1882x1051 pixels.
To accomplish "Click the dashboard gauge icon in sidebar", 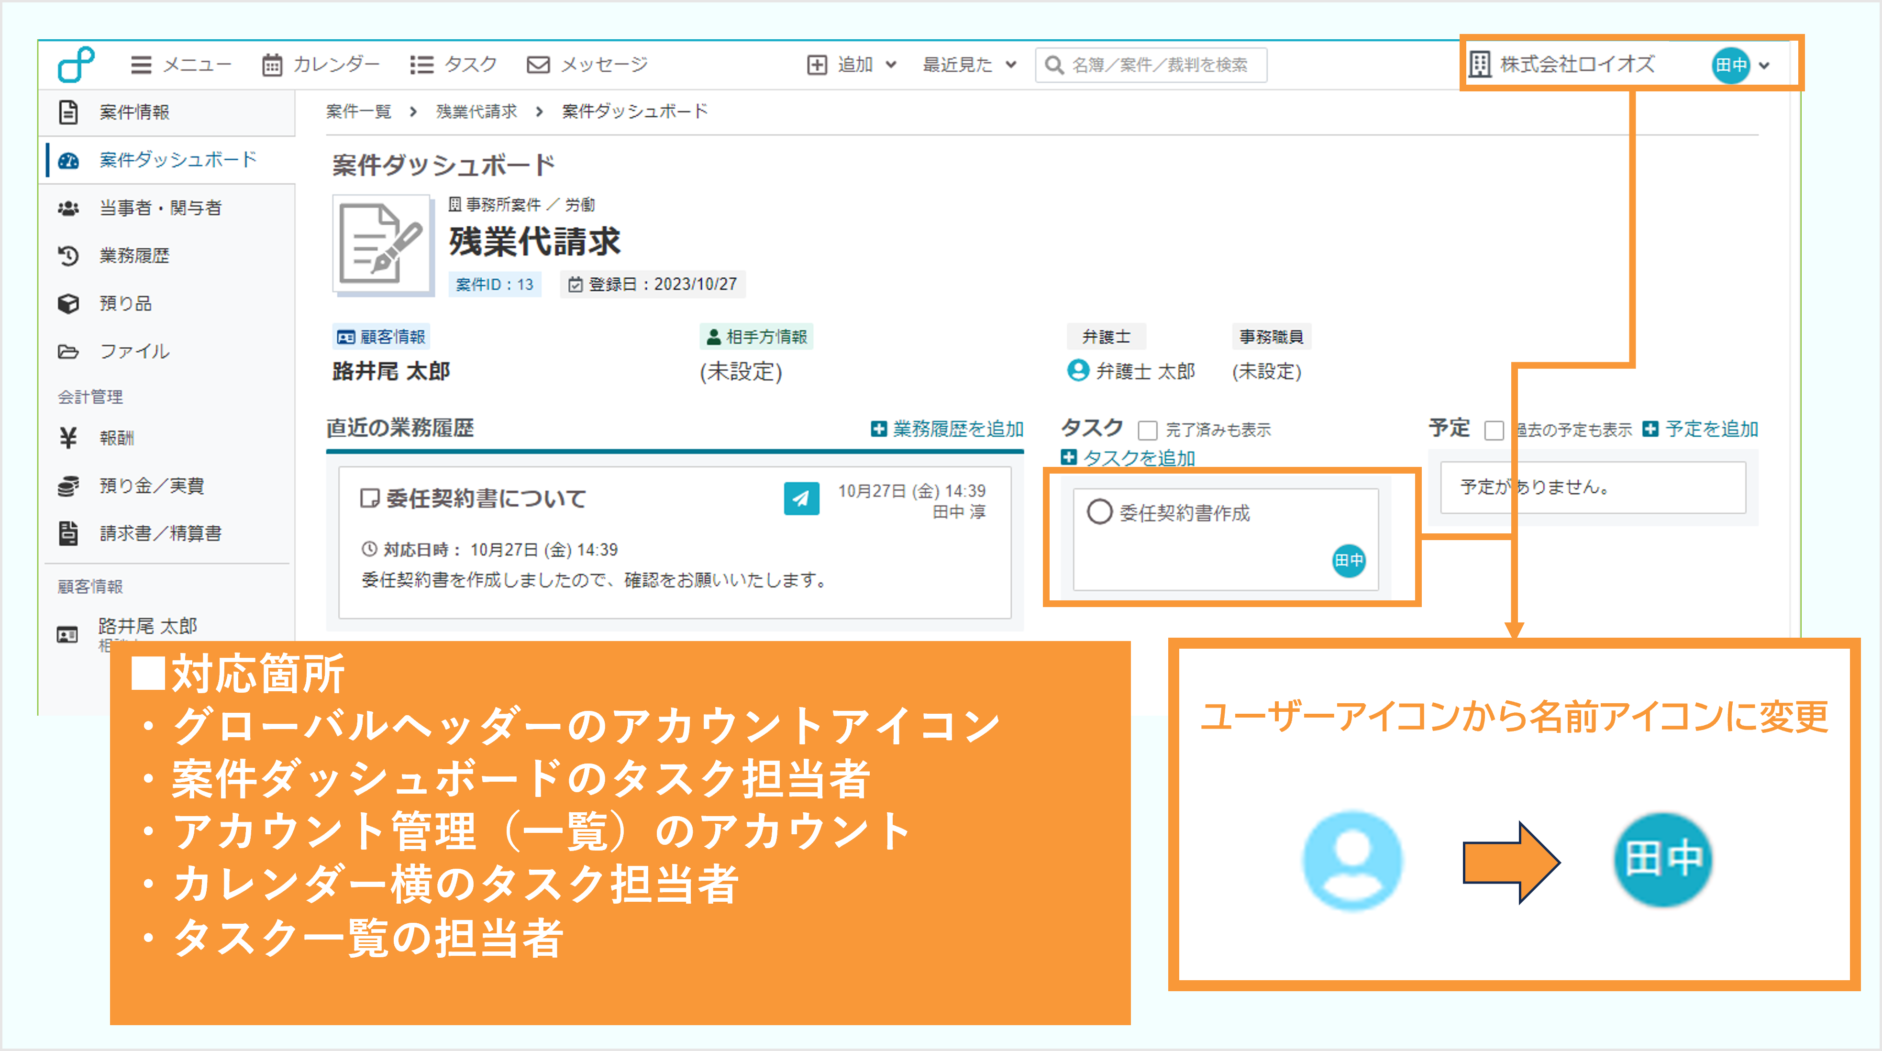I will pos(68,161).
